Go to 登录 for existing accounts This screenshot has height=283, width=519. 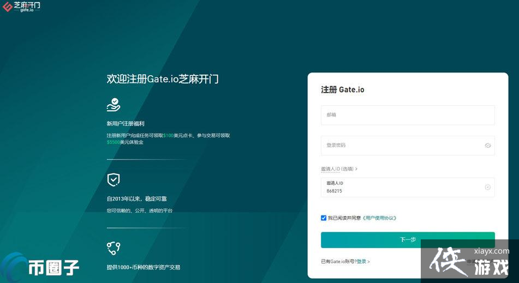click(x=361, y=262)
